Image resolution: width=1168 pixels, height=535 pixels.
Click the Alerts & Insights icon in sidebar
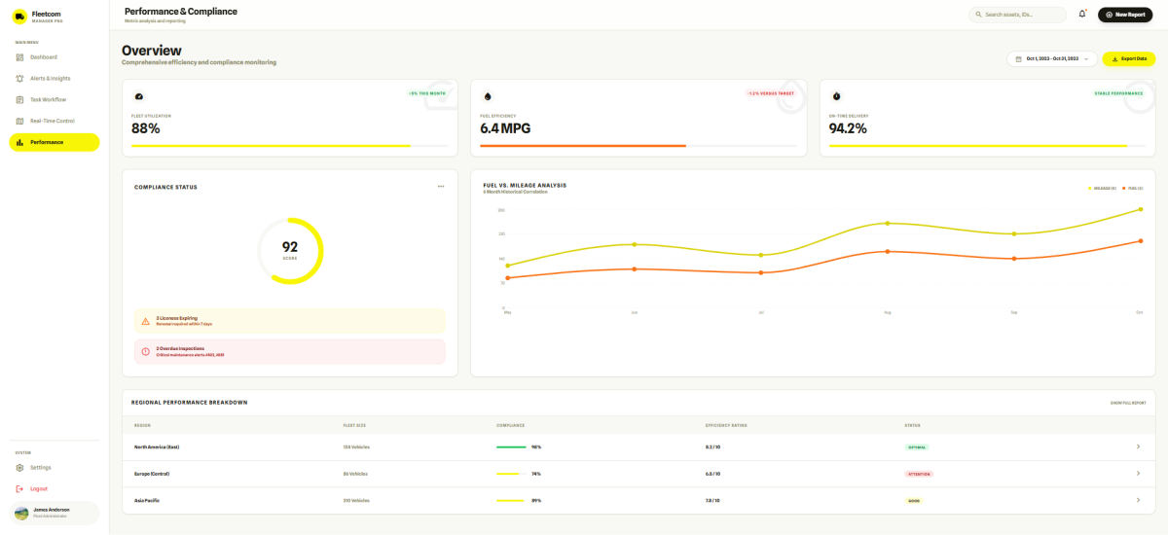19,79
